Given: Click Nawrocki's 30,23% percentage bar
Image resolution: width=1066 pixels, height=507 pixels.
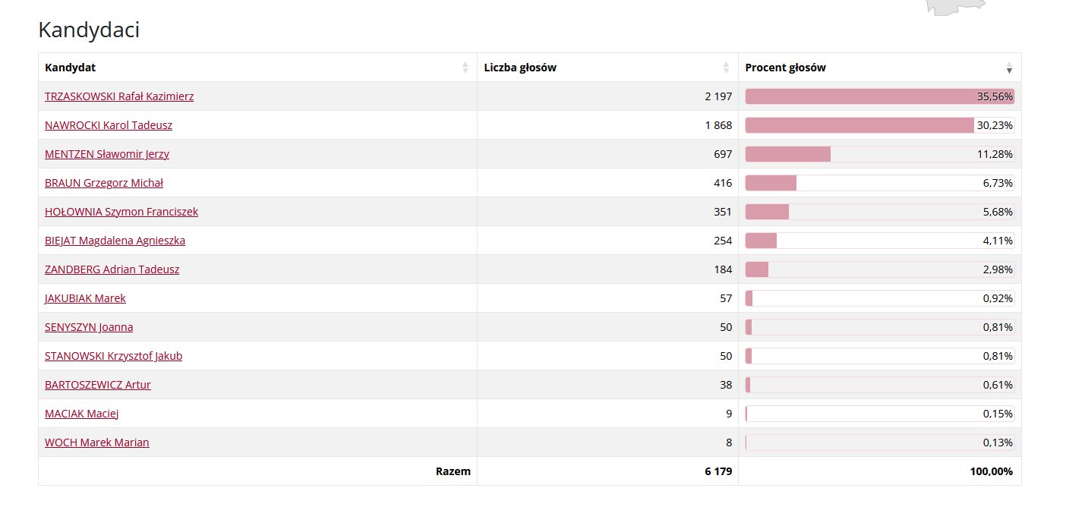Looking at the screenshot, I should click(858, 125).
